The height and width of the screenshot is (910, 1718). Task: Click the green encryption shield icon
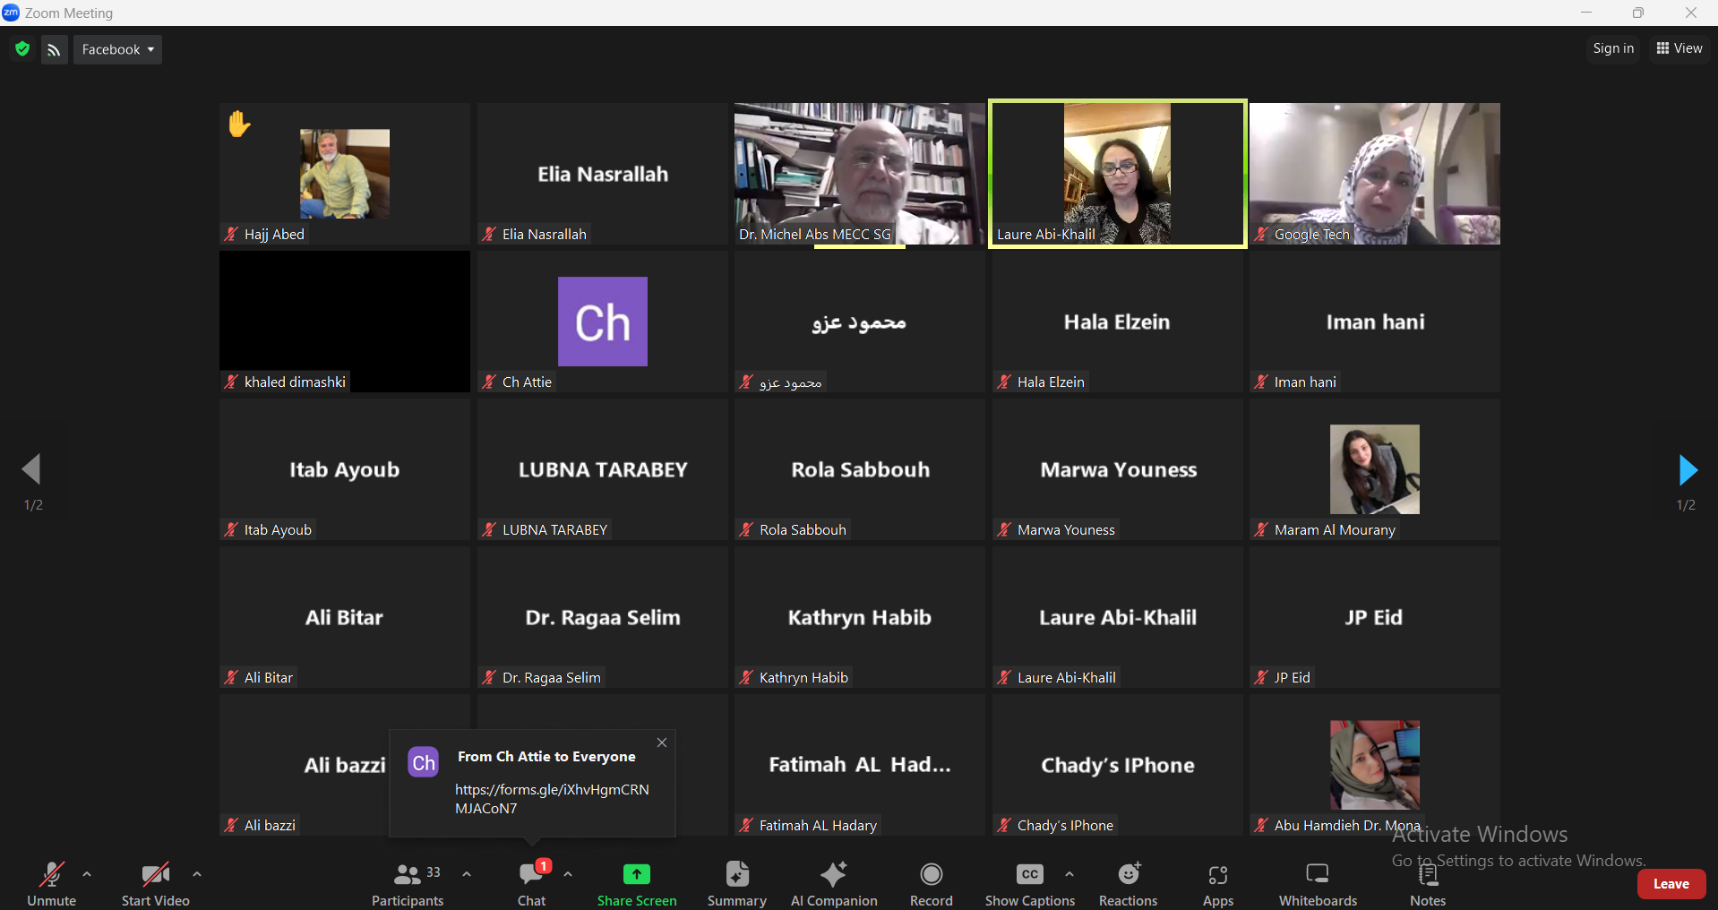[x=22, y=49]
